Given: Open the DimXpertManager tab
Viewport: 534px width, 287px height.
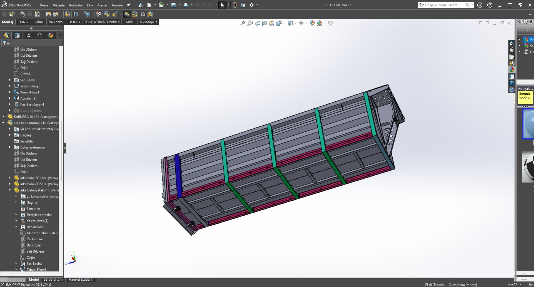Looking at the screenshot, I should click(39, 35).
